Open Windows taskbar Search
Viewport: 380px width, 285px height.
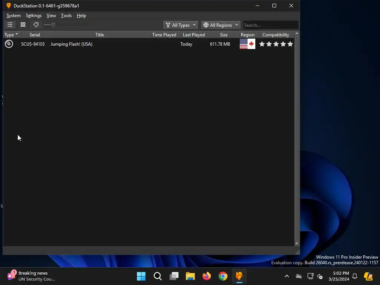[157, 276]
